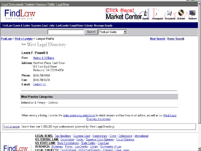Open Library in blue navigation bar

click(89, 25)
